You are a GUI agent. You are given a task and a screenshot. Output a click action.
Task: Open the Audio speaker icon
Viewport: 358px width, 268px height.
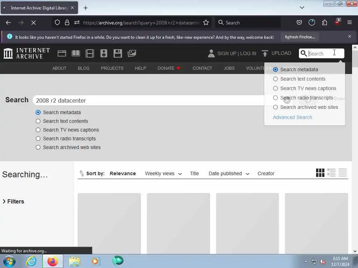[103, 53]
